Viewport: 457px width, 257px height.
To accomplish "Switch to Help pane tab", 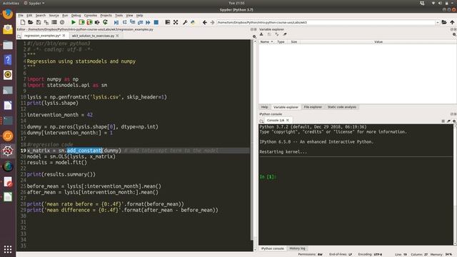I will point(264,107).
